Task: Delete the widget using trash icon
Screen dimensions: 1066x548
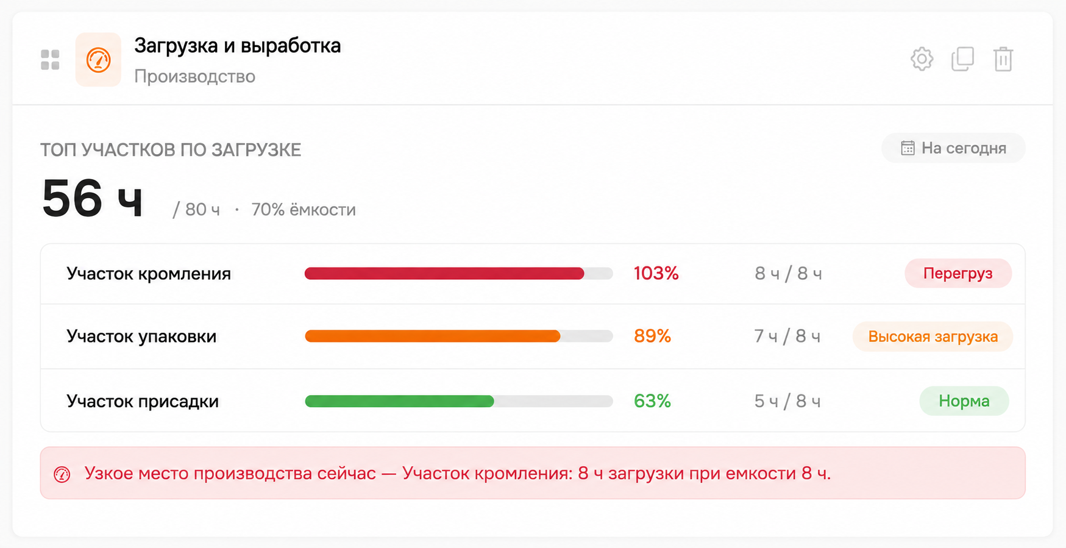Action: click(x=1003, y=59)
